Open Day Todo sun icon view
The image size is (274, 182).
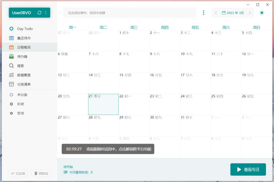point(12,28)
